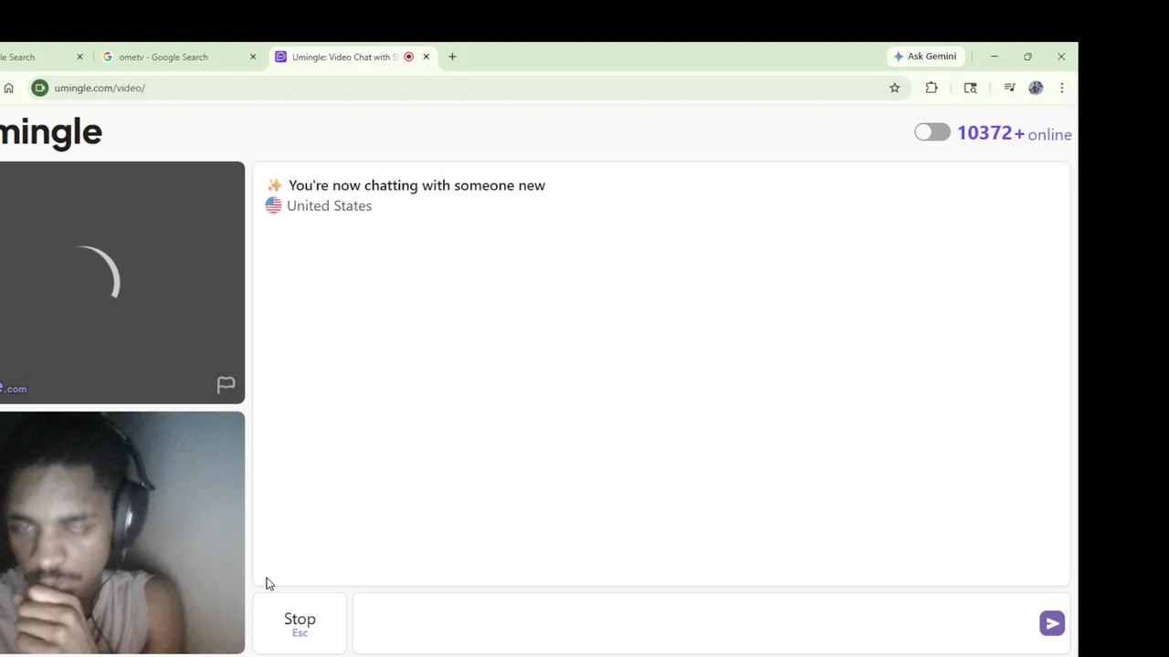
Task: Click the media control icon in toolbar
Action: click(1009, 88)
